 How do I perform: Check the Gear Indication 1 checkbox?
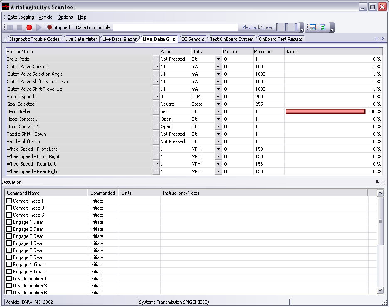point(9,278)
